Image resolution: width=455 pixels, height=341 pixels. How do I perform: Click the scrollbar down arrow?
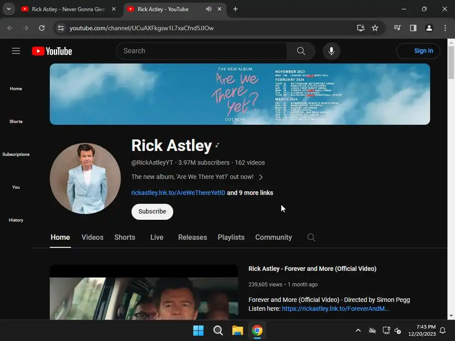point(451,316)
